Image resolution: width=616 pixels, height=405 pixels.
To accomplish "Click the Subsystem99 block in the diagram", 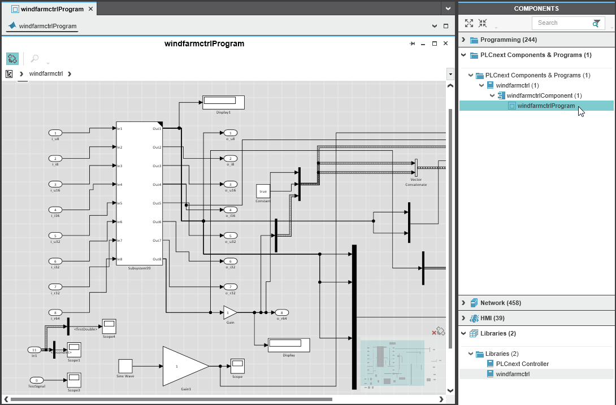I will tap(139, 193).
